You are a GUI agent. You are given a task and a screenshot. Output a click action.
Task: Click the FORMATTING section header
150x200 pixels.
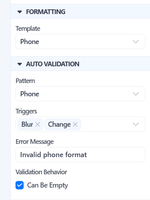[80, 11]
